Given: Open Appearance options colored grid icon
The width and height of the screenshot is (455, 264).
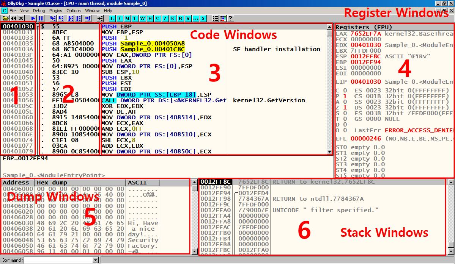Looking at the screenshot, I should (x=223, y=18).
